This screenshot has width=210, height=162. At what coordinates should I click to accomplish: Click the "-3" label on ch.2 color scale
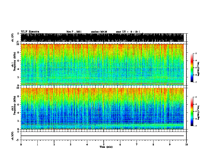[x=196, y=97]
